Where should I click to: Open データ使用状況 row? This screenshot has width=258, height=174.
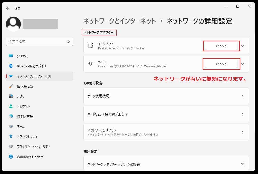click(166, 96)
